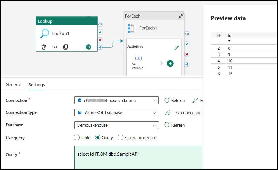Switch to the Settings tab
278x170 pixels.
[37, 85]
